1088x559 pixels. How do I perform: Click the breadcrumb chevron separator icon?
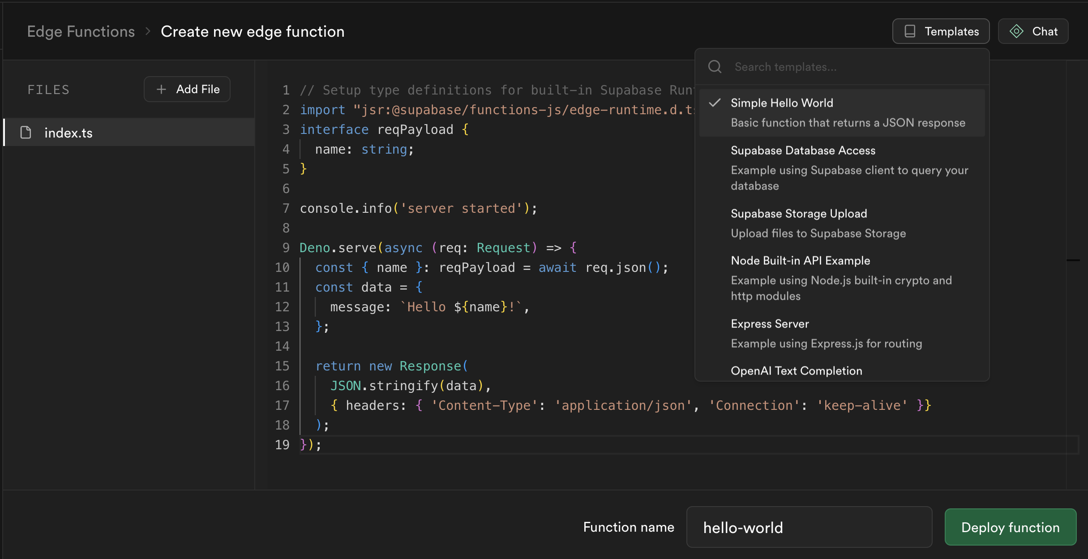148,31
